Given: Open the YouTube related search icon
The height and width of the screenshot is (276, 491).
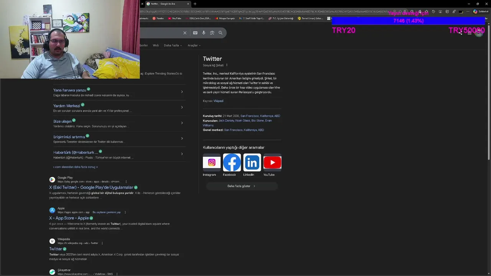Looking at the screenshot, I should point(272,163).
